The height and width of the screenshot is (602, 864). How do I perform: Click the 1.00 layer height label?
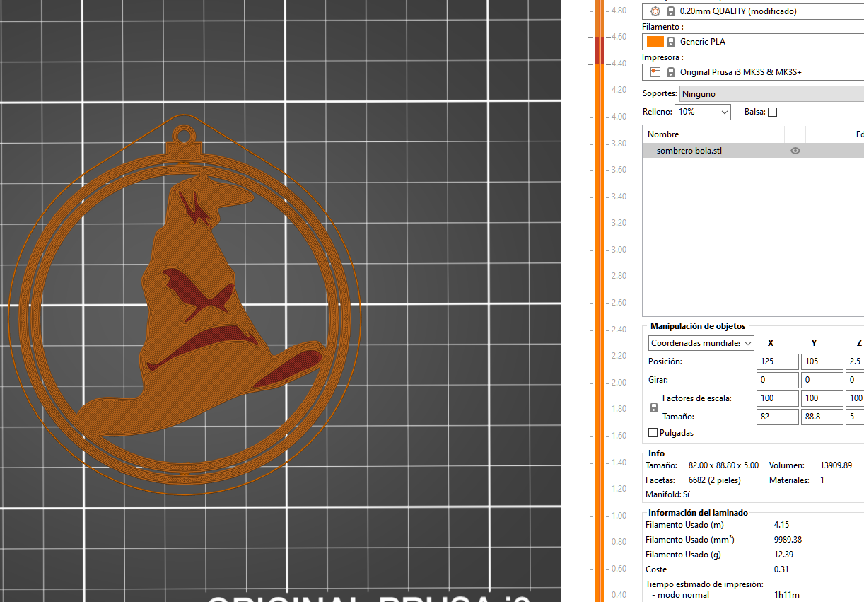coord(619,516)
